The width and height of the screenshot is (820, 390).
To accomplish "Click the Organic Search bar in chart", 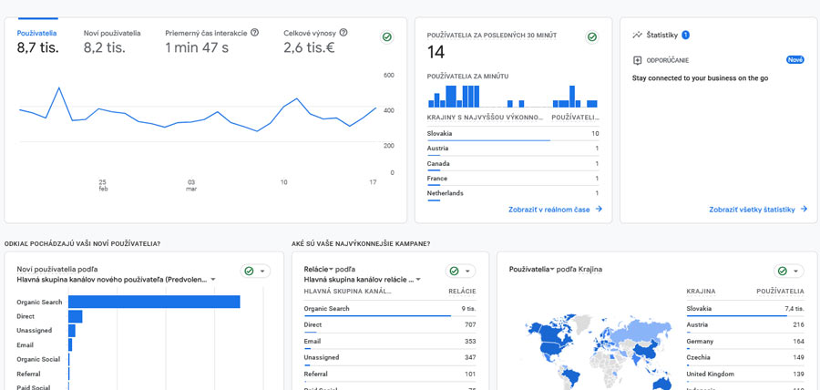I will tap(154, 302).
